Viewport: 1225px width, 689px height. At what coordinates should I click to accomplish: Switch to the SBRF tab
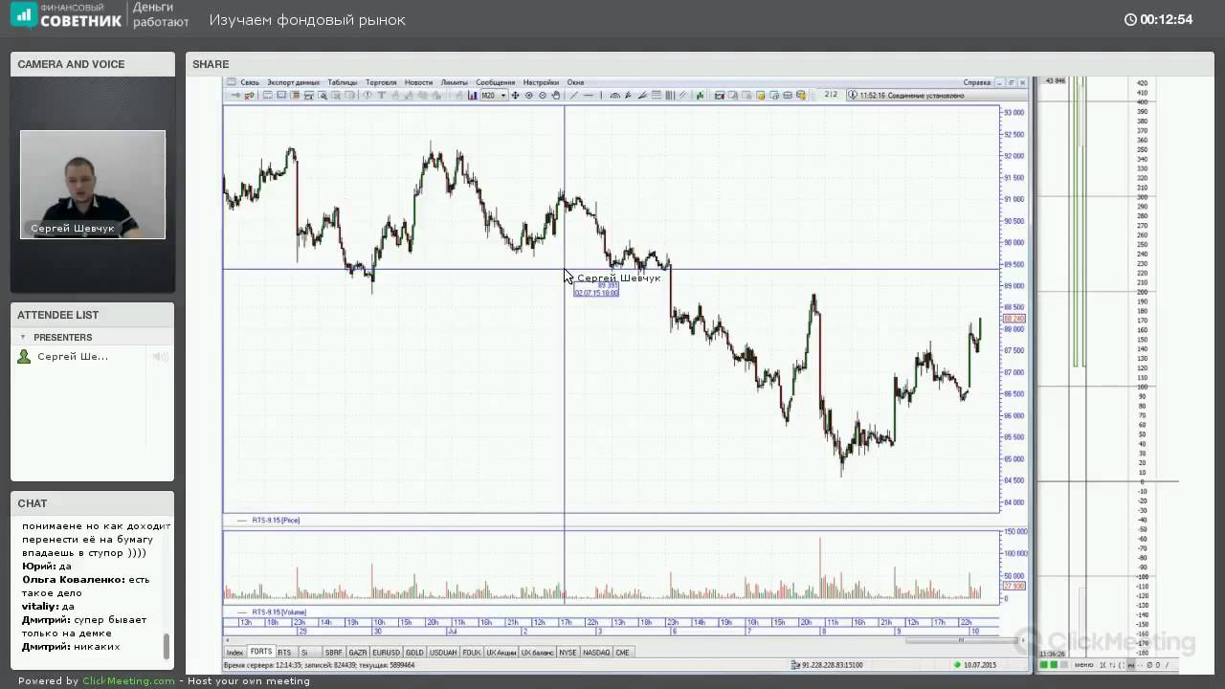point(333,652)
